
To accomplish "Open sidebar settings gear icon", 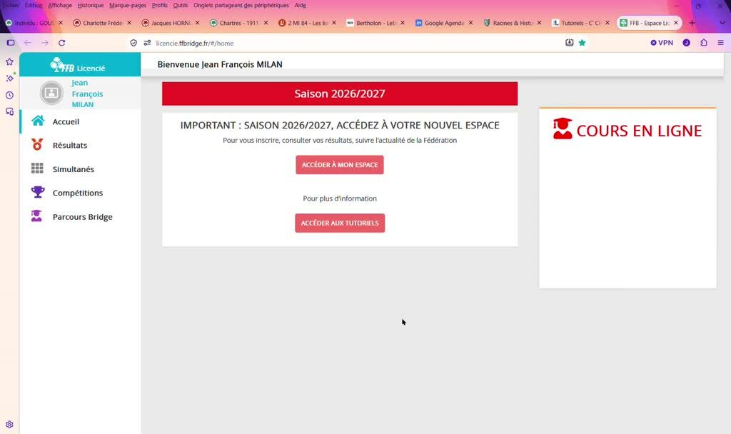I will click(x=9, y=425).
